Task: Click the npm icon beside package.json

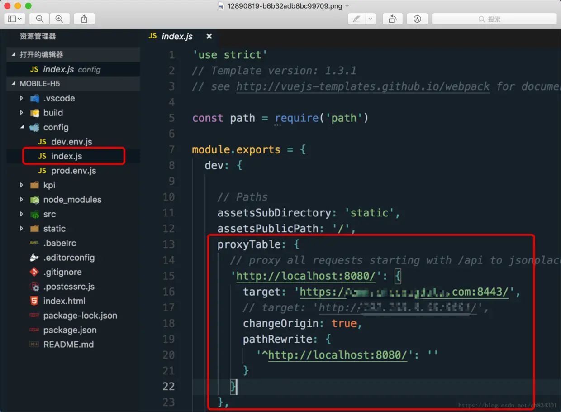Action: point(34,330)
